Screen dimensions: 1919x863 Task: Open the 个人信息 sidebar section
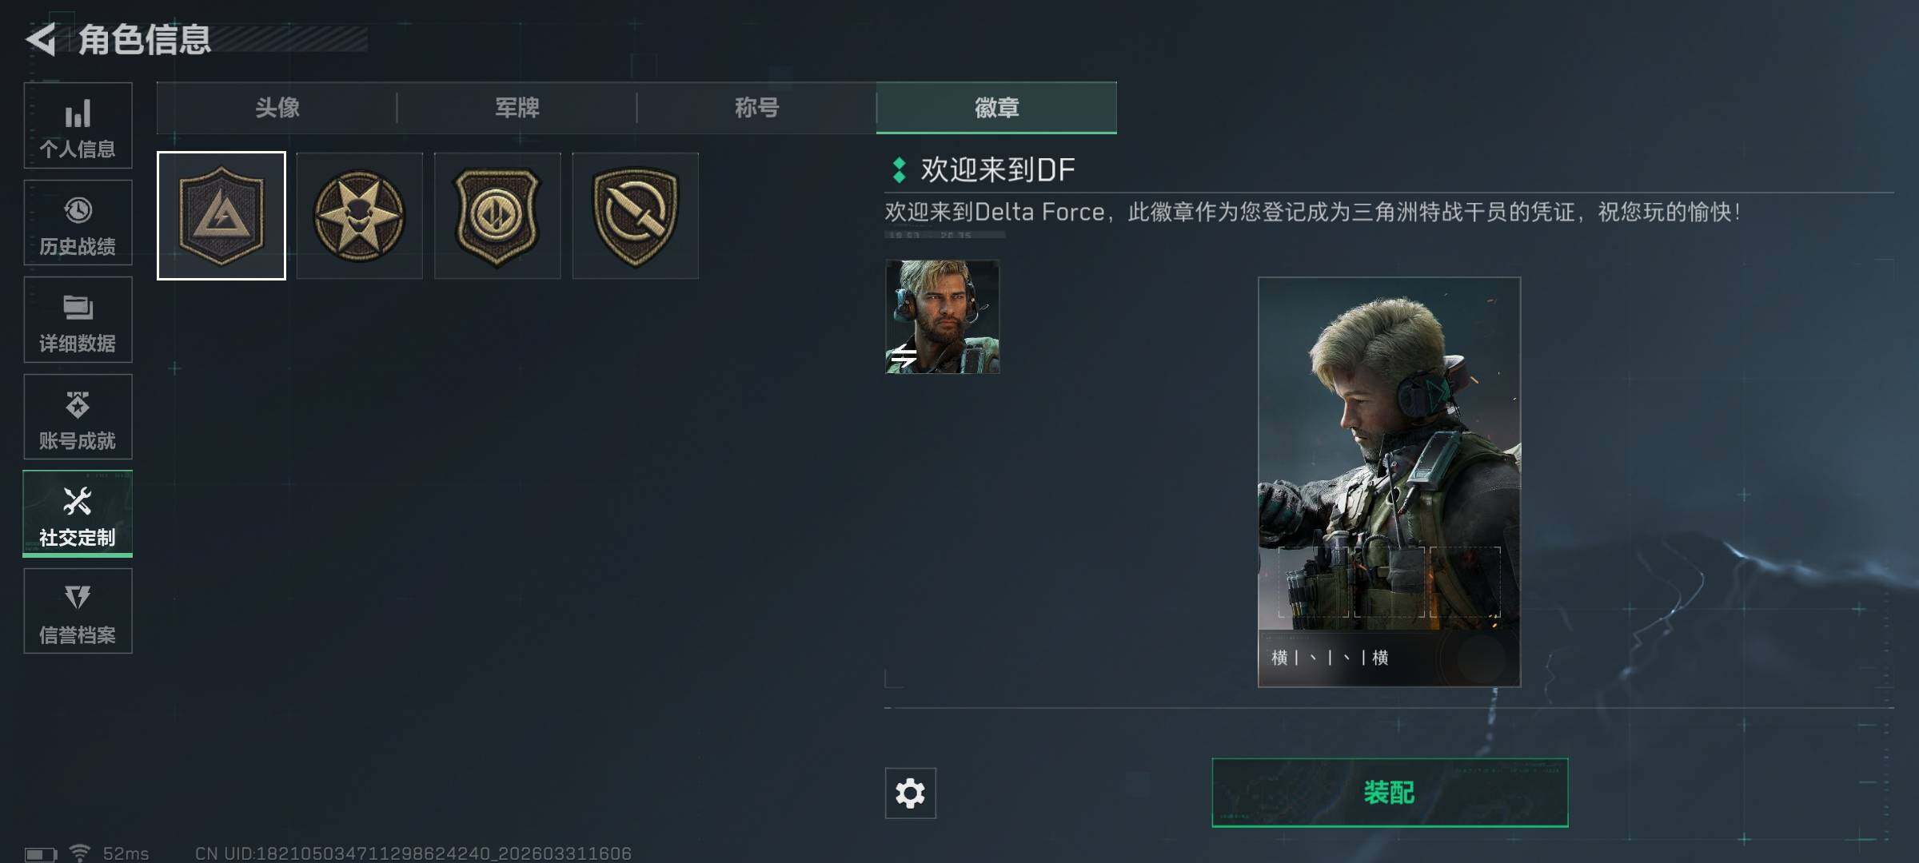coord(78,125)
